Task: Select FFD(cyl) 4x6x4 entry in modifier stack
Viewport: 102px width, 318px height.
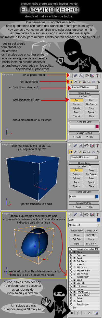Action: tap(84, 271)
